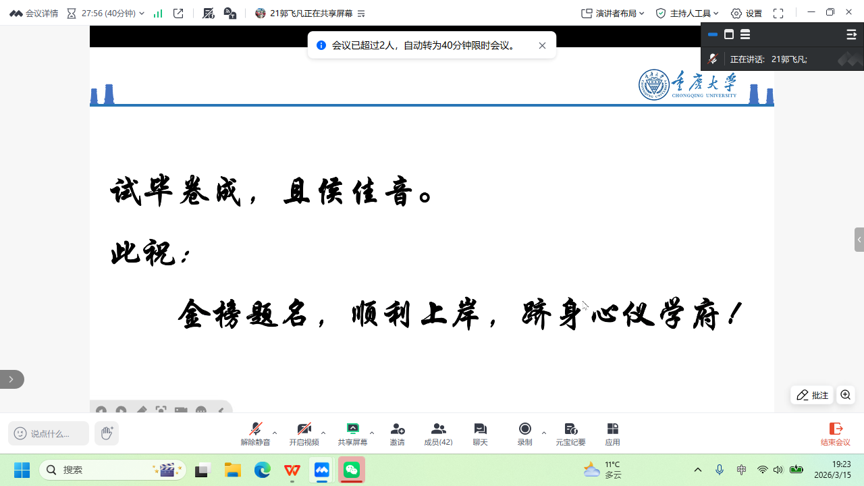Zoom in on shared screen
This screenshot has width=864, height=486.
pos(845,395)
